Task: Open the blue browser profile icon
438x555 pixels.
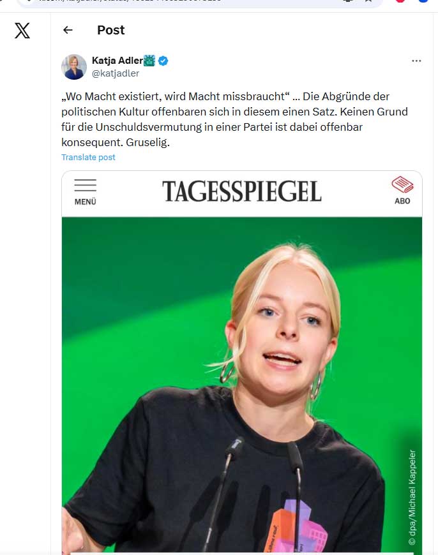Action: click(423, 1)
